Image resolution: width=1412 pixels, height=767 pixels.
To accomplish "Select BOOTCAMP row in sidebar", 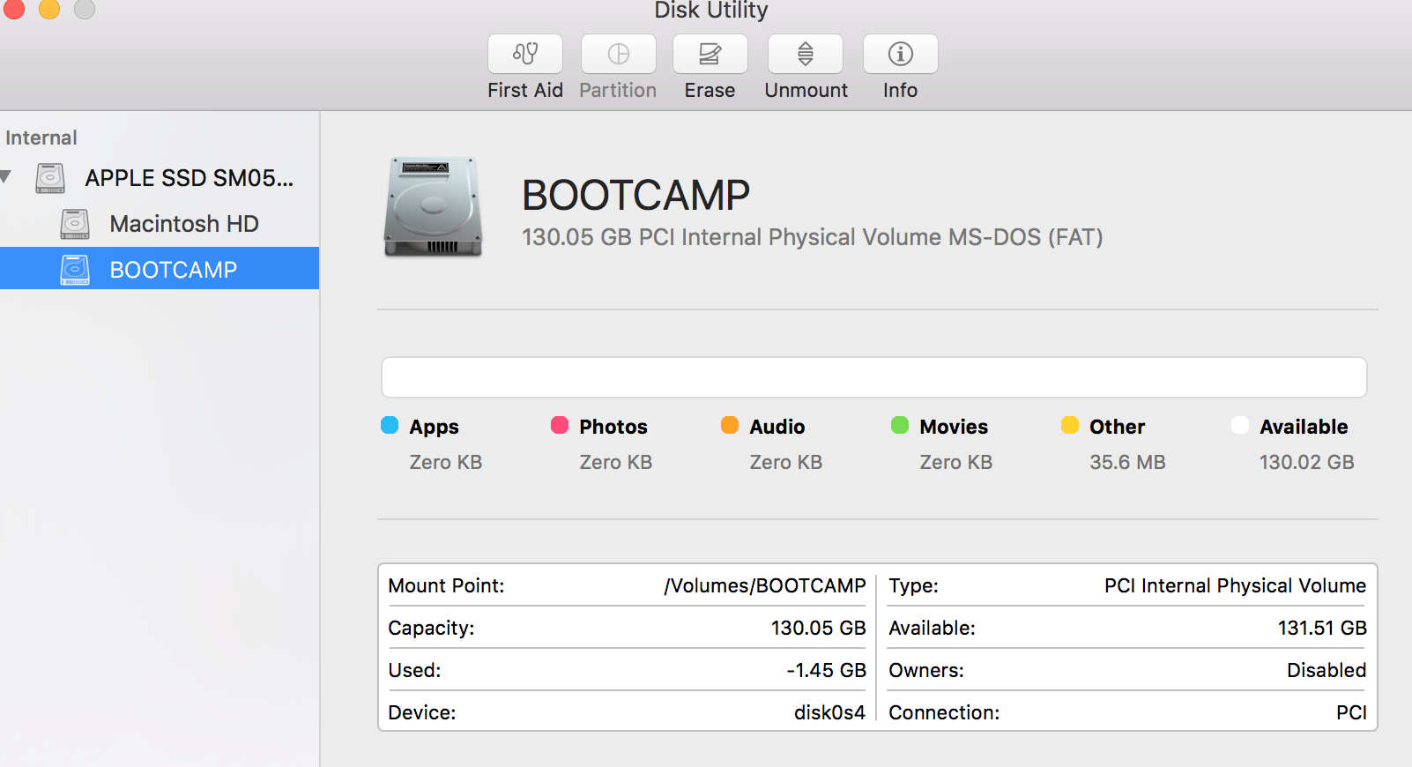I will click(160, 268).
